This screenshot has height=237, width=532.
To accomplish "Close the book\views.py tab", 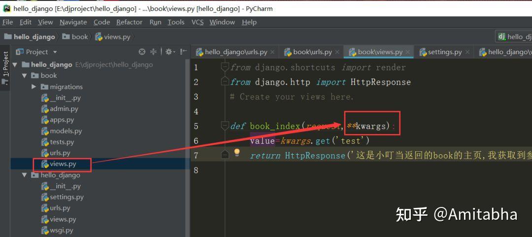I will (x=407, y=52).
